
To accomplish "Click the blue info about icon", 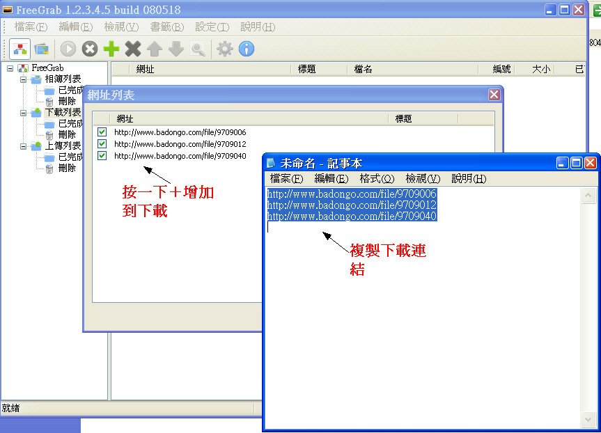I will 247,49.
